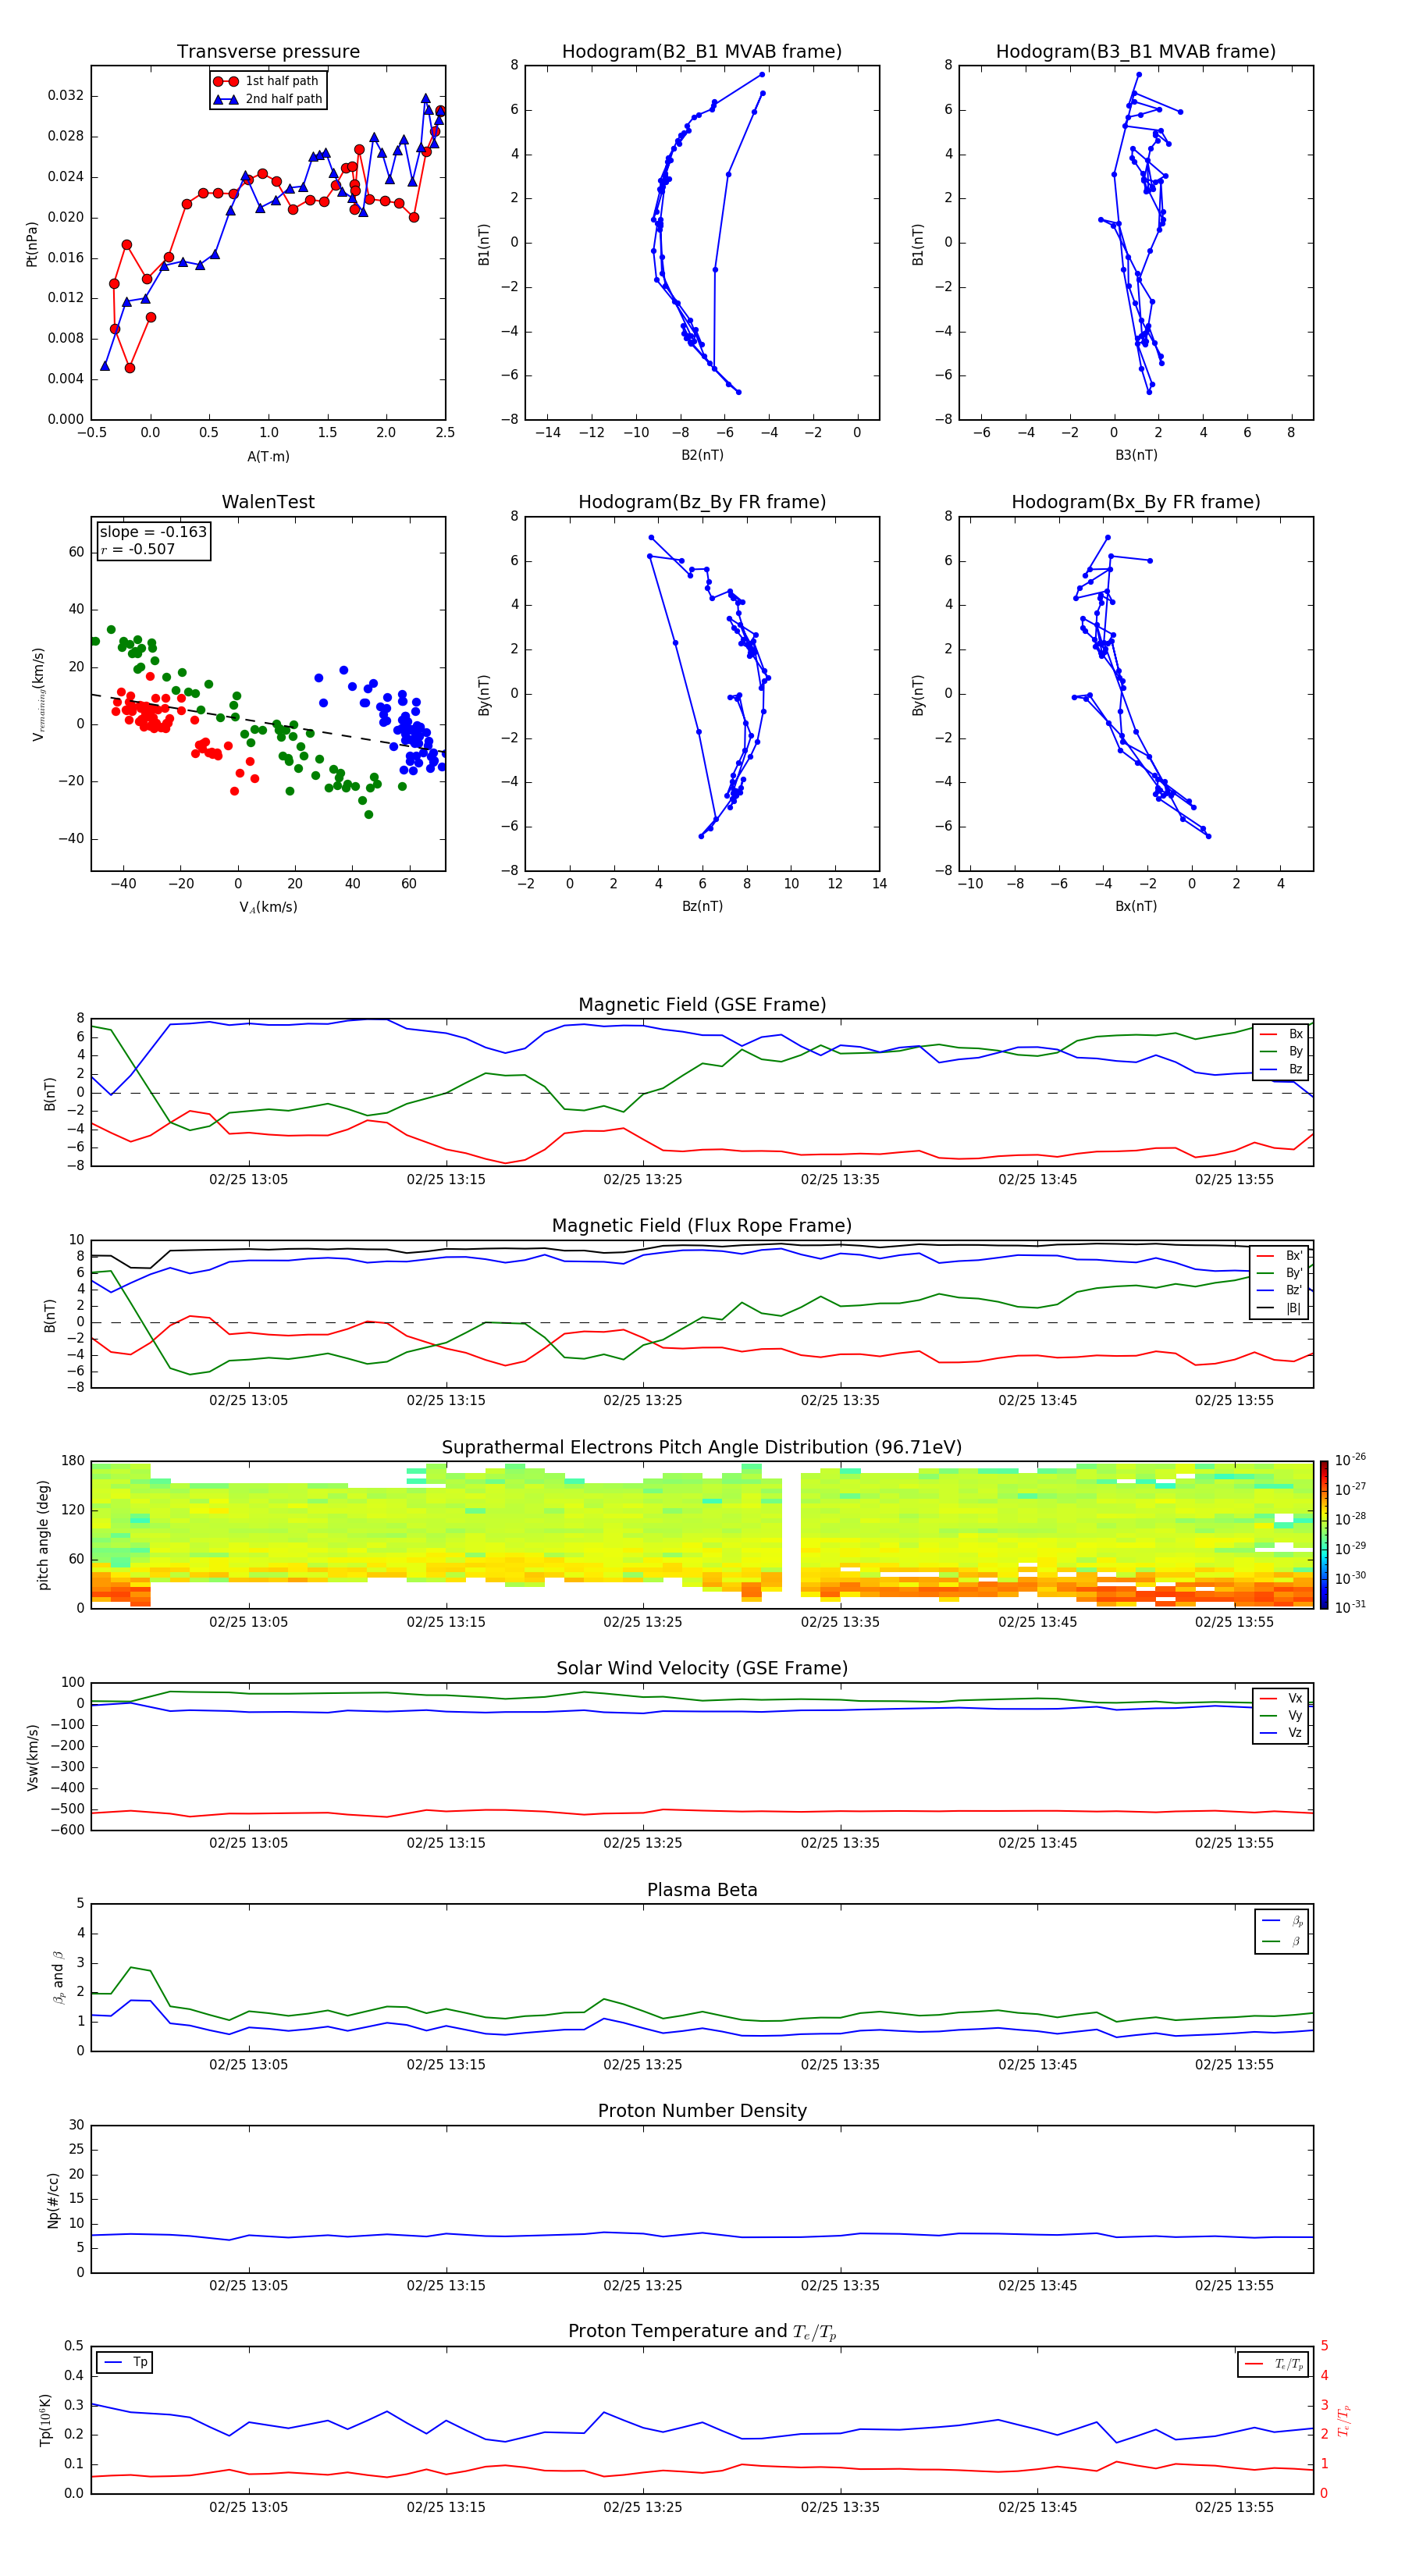Click '02/25 13:15' tick on proton density plot
Viewport: 1405px width, 2576px height.
tap(445, 2286)
